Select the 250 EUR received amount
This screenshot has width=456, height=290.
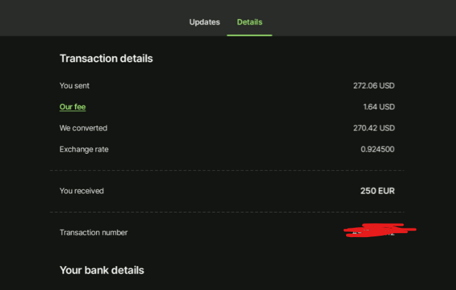click(377, 191)
